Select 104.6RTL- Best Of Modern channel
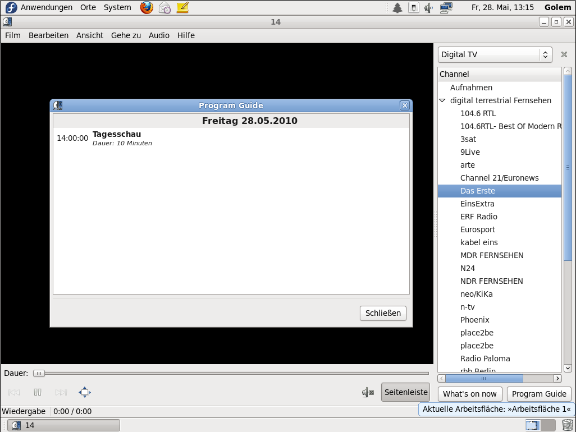The height and width of the screenshot is (432, 576). [511, 126]
